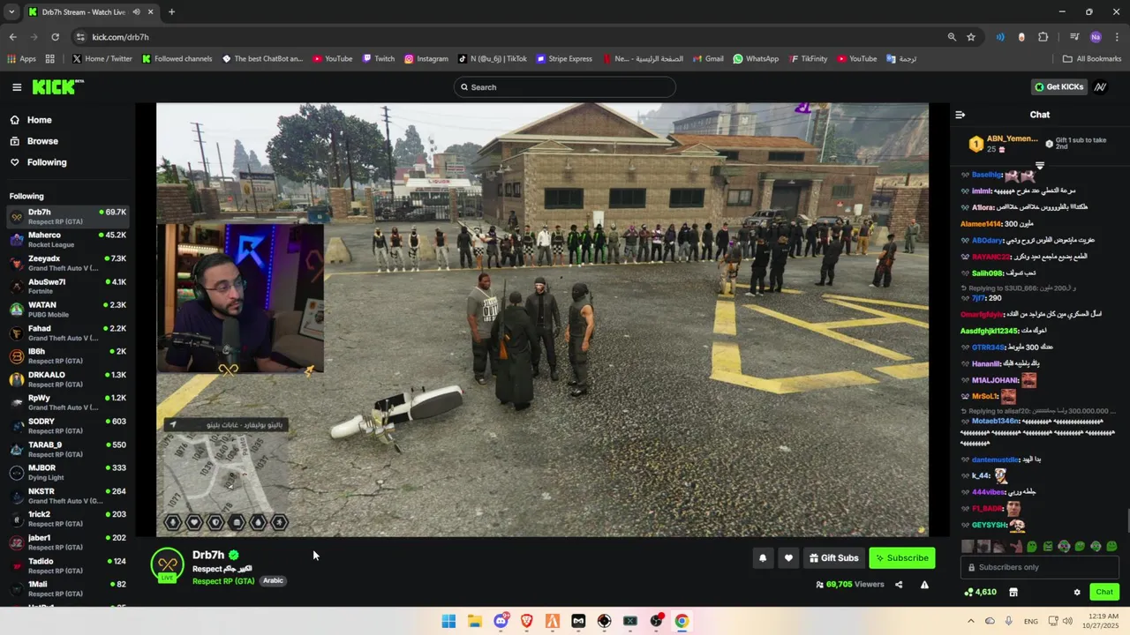Open Discord from the taskbar

[501, 621]
